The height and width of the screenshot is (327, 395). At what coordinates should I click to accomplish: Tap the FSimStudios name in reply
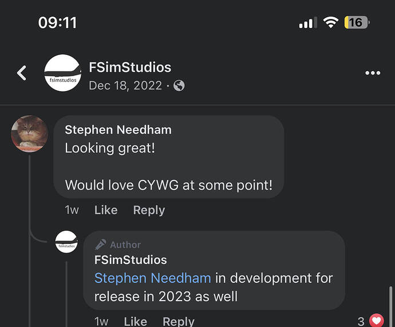pos(131,260)
